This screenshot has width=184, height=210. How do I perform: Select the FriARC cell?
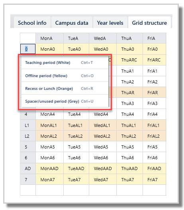(x=155, y=60)
